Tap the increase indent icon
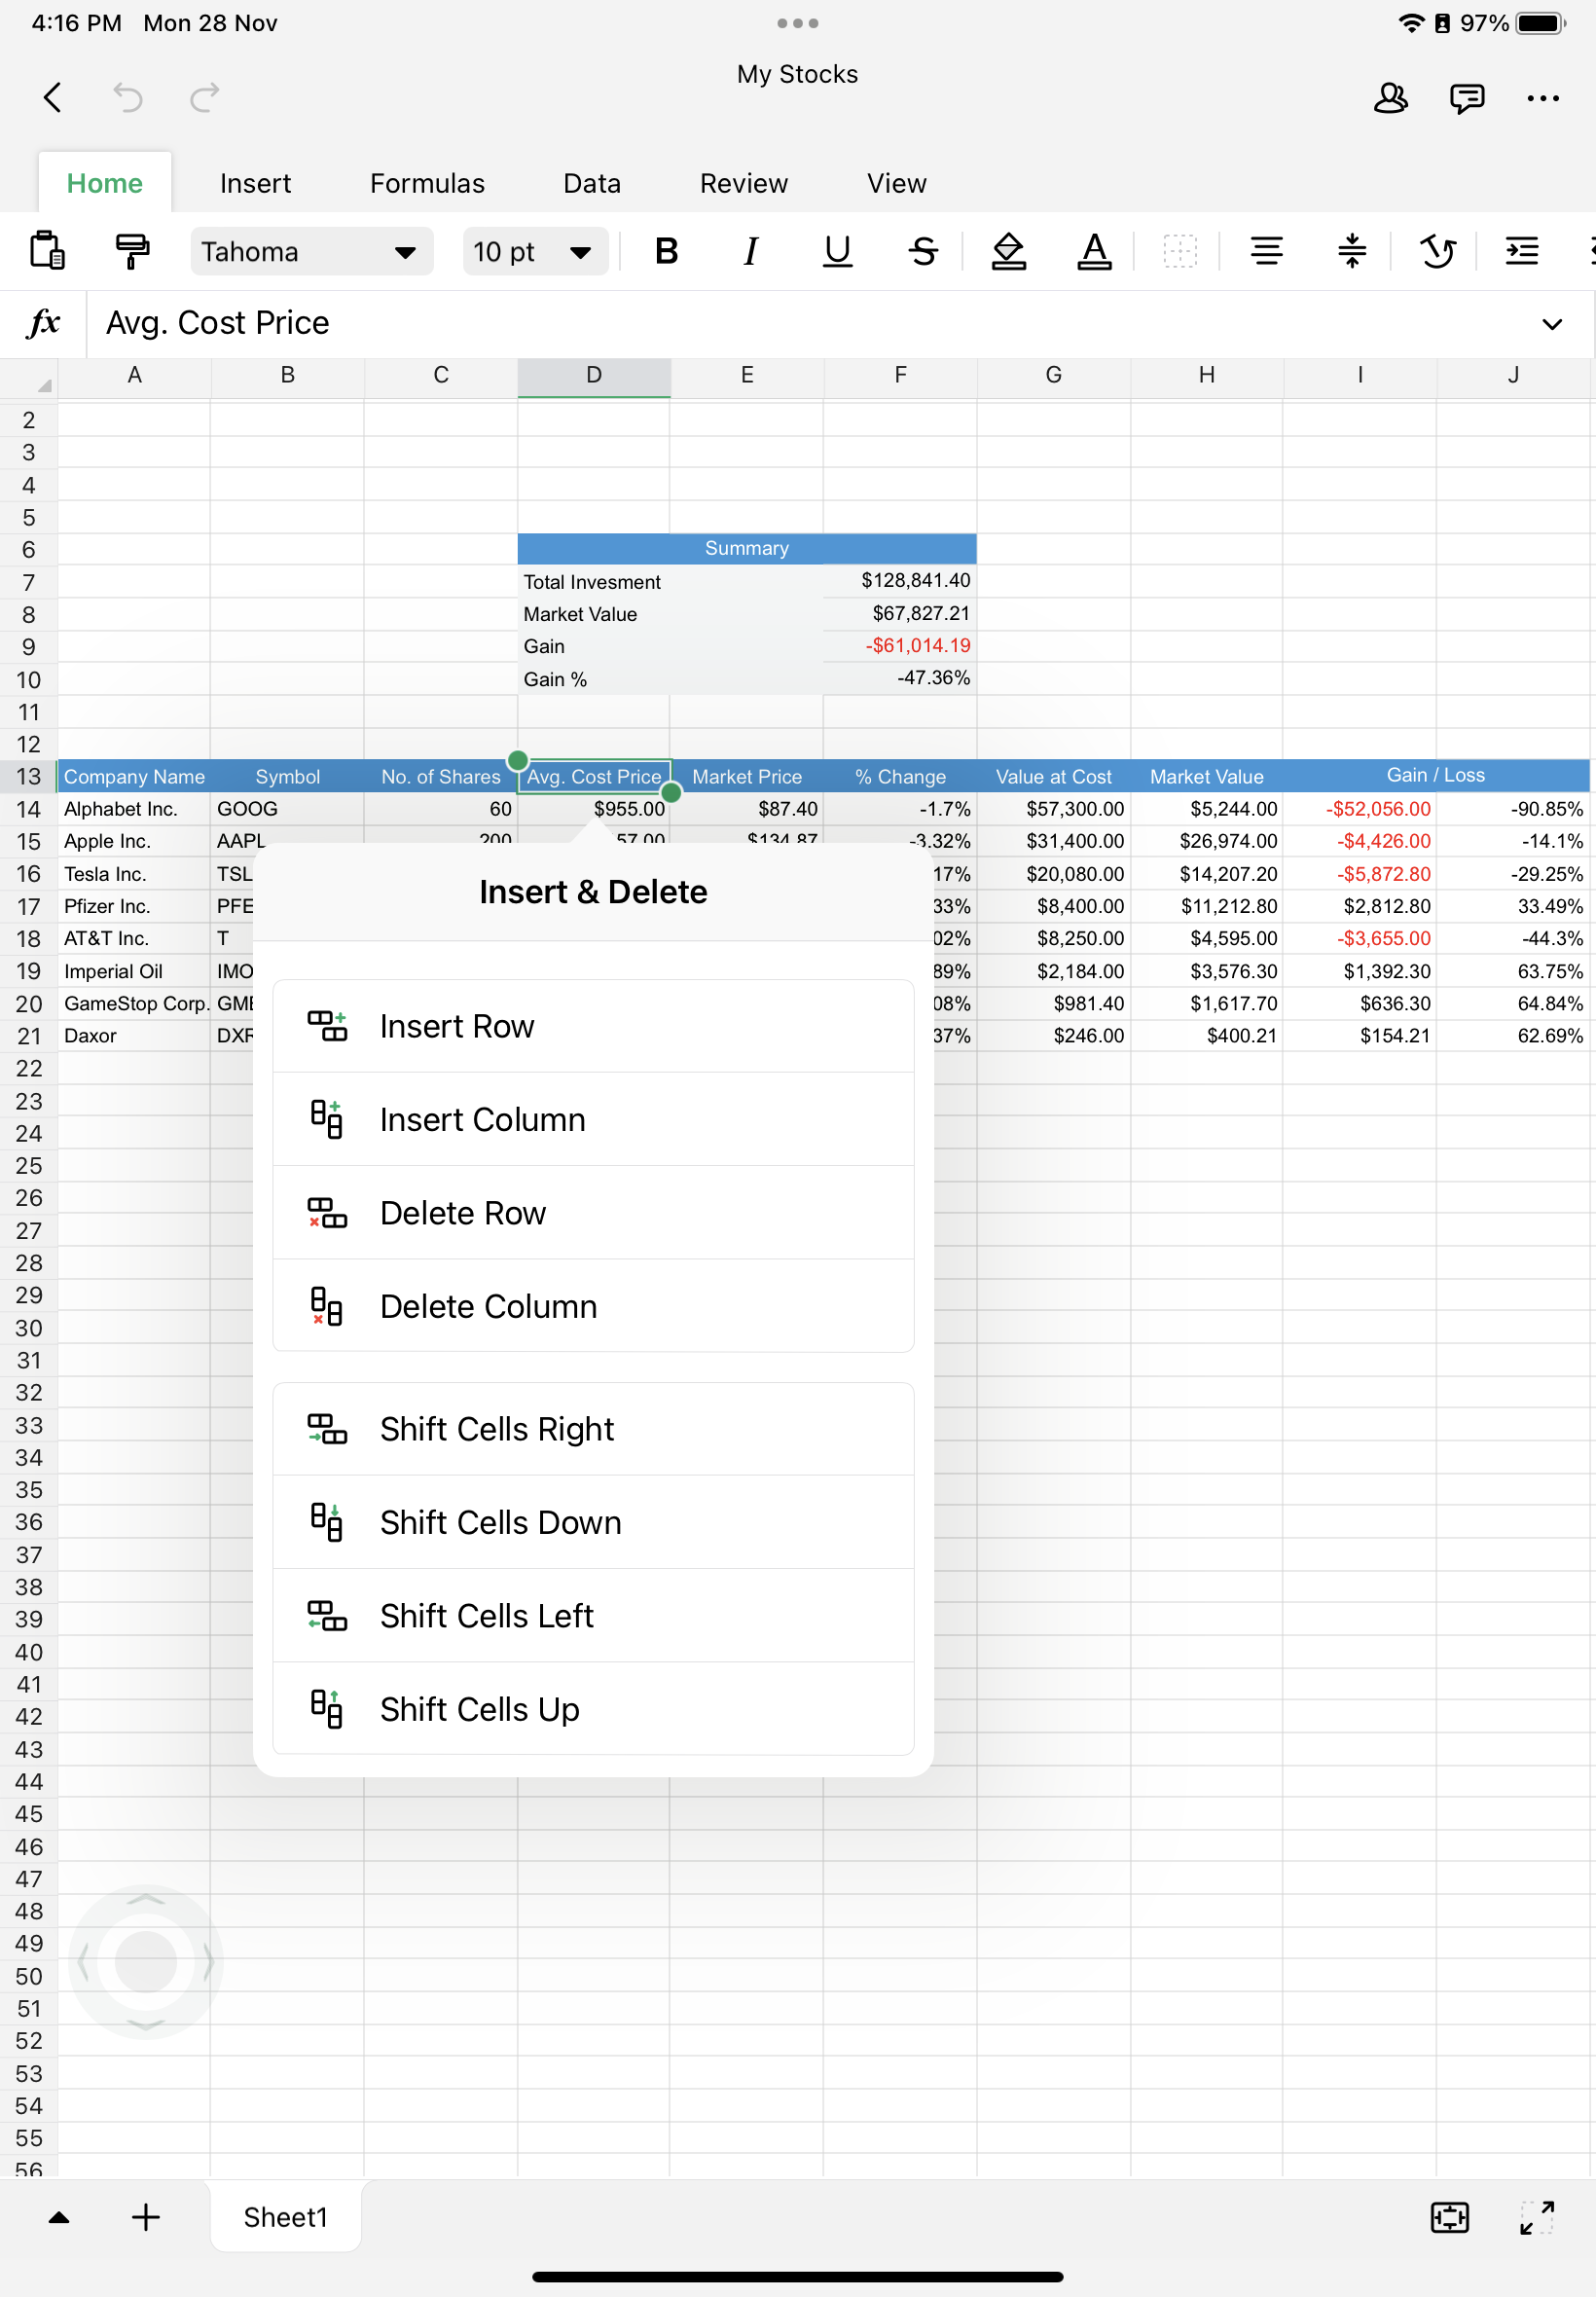The image size is (1596, 2297). pyautogui.click(x=1522, y=251)
